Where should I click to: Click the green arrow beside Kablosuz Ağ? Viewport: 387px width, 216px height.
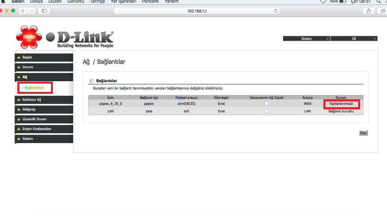coord(19,100)
